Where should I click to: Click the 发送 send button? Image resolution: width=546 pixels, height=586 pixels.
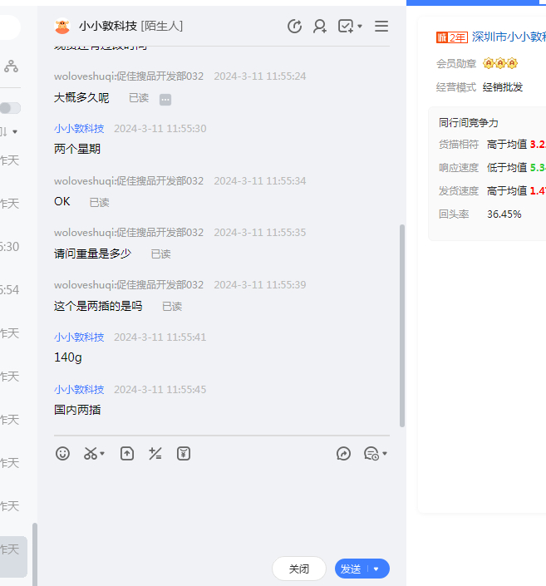click(x=351, y=569)
